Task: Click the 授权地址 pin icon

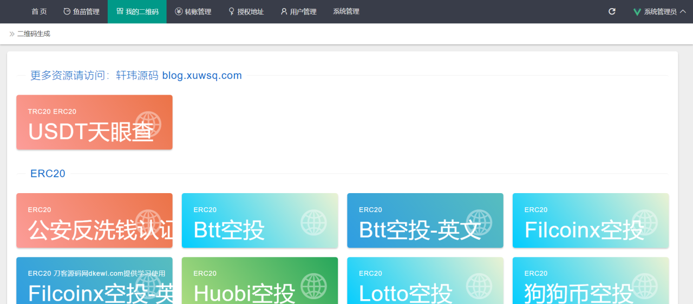Action: click(232, 11)
